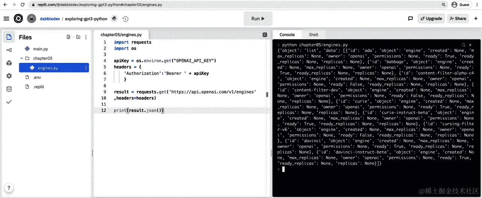Screen dimensions: 482x198
Task: Open the checkmark sidebar icon
Action: (x=9, y=102)
